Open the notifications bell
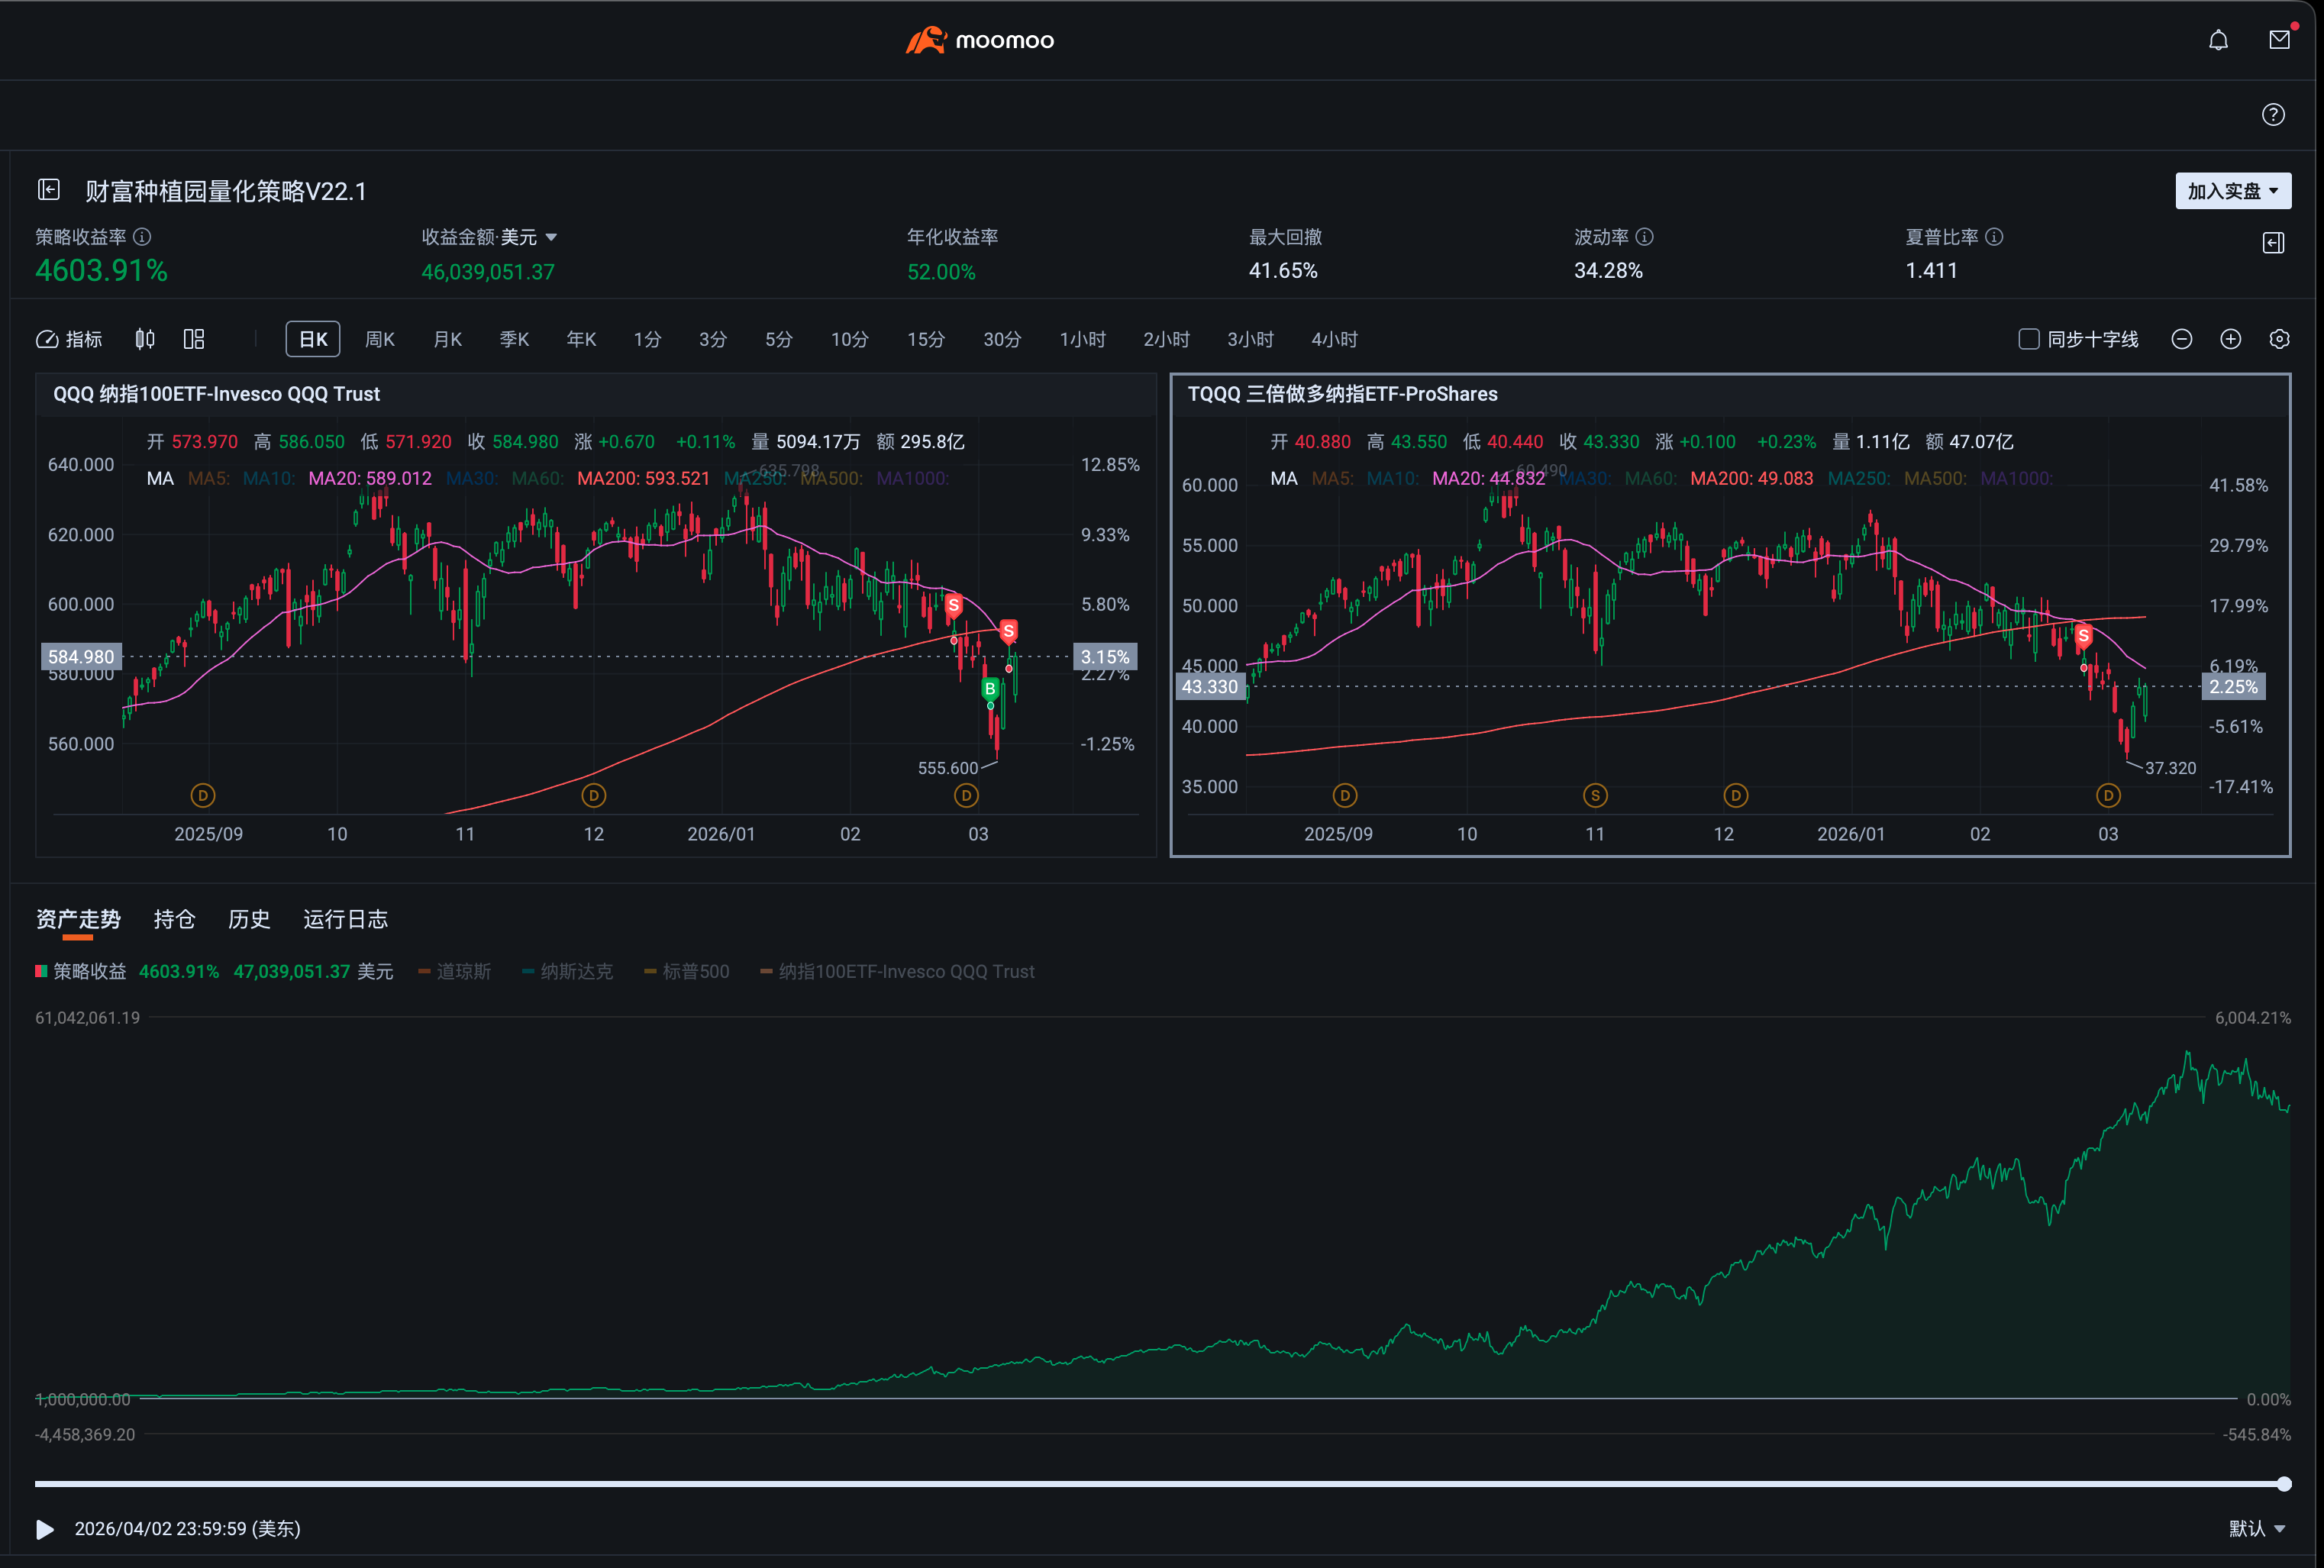Image resolution: width=2324 pixels, height=1568 pixels. 2218,40
